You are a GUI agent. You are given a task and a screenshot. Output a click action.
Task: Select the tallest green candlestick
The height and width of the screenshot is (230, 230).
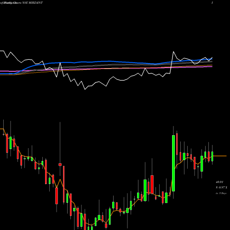(173, 163)
